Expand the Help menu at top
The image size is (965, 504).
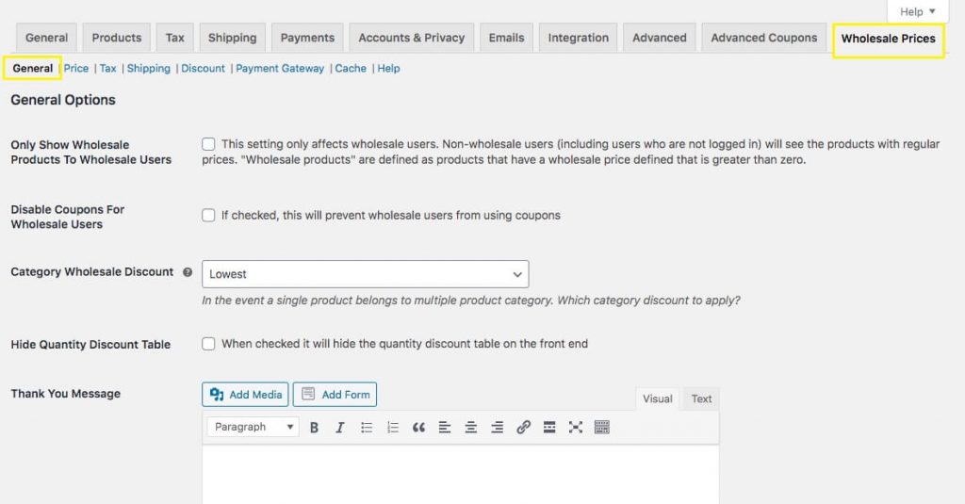(917, 12)
